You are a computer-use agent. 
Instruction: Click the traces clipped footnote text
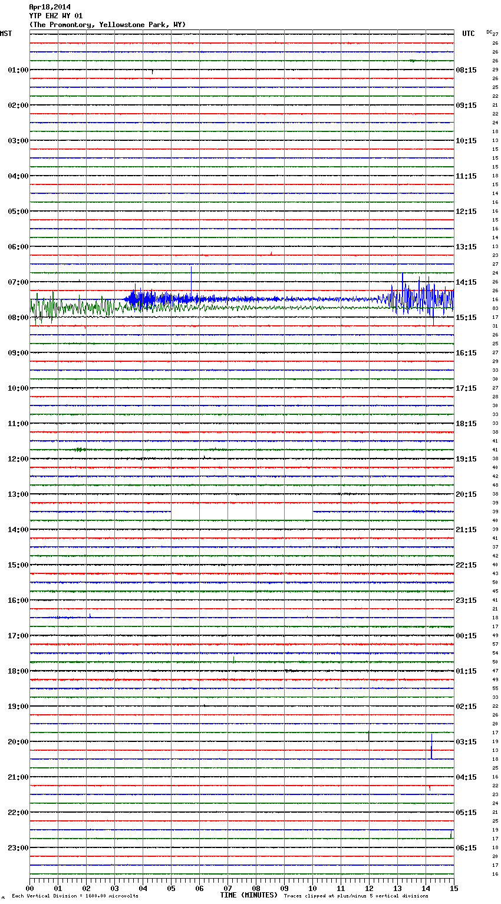pyautogui.click(x=356, y=896)
